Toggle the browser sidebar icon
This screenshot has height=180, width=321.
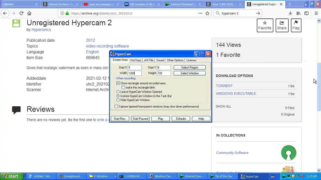306,13
